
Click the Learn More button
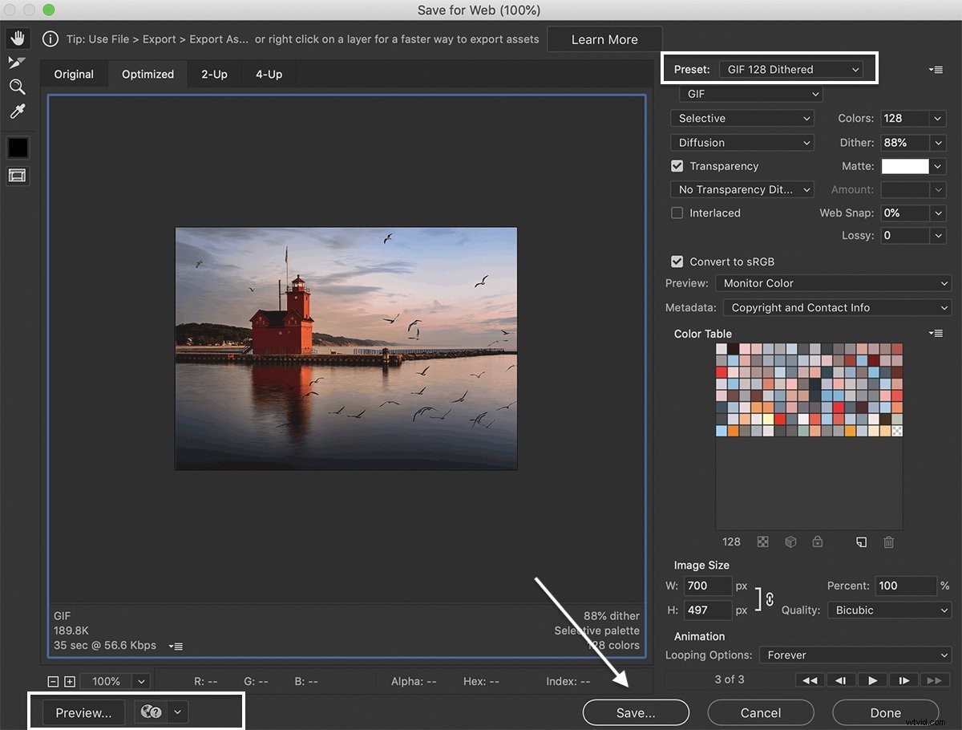tap(604, 39)
